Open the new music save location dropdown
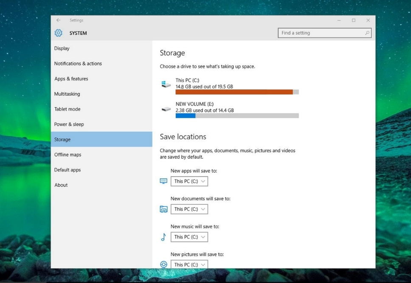Image resolution: width=411 pixels, height=283 pixels. point(189,237)
